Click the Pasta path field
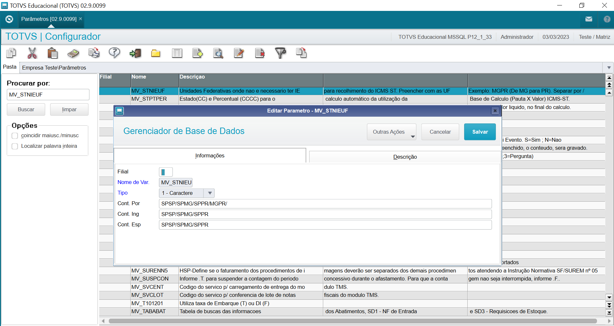This screenshot has height=326, width=614. click(x=311, y=68)
